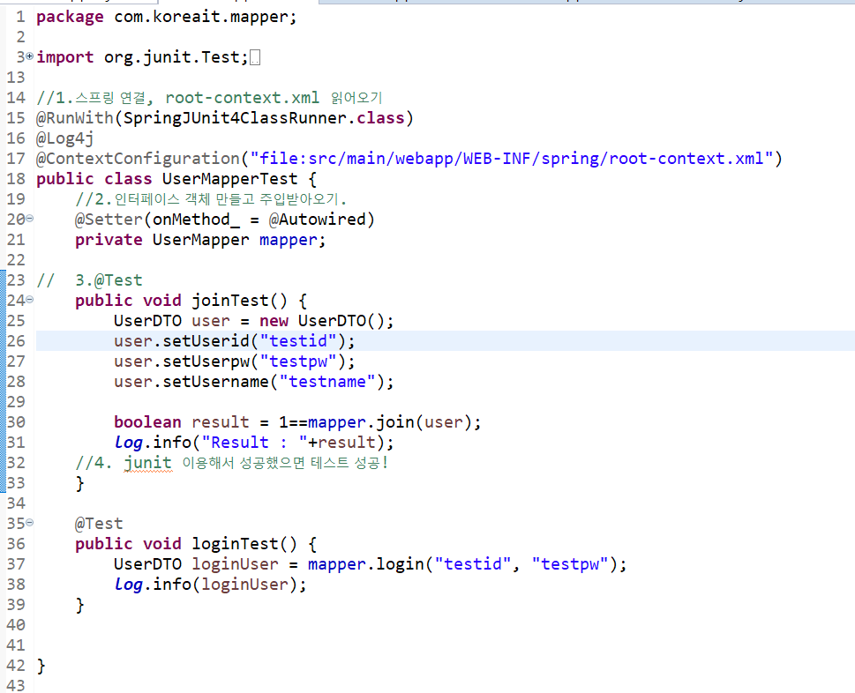Click the root-context.xml file path string on line 17
Screen dimensions: 855x693
(x=512, y=159)
